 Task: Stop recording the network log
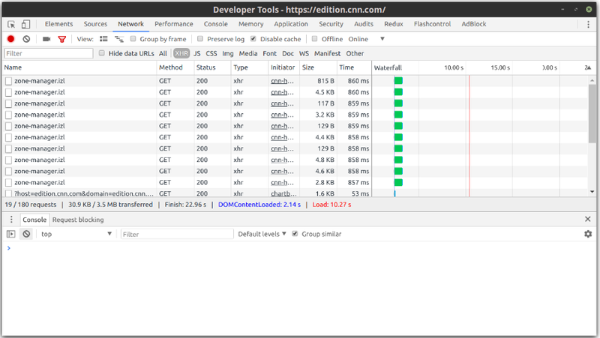pos(11,39)
